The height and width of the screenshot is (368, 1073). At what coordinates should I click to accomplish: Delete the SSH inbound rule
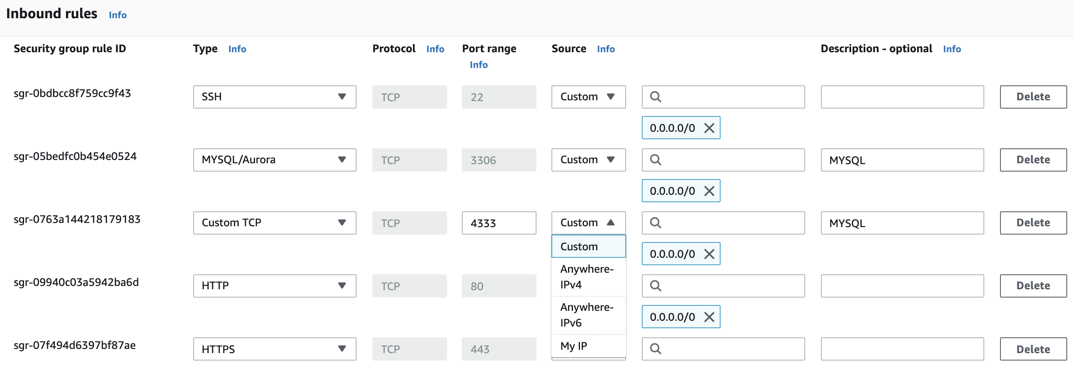coord(1033,97)
